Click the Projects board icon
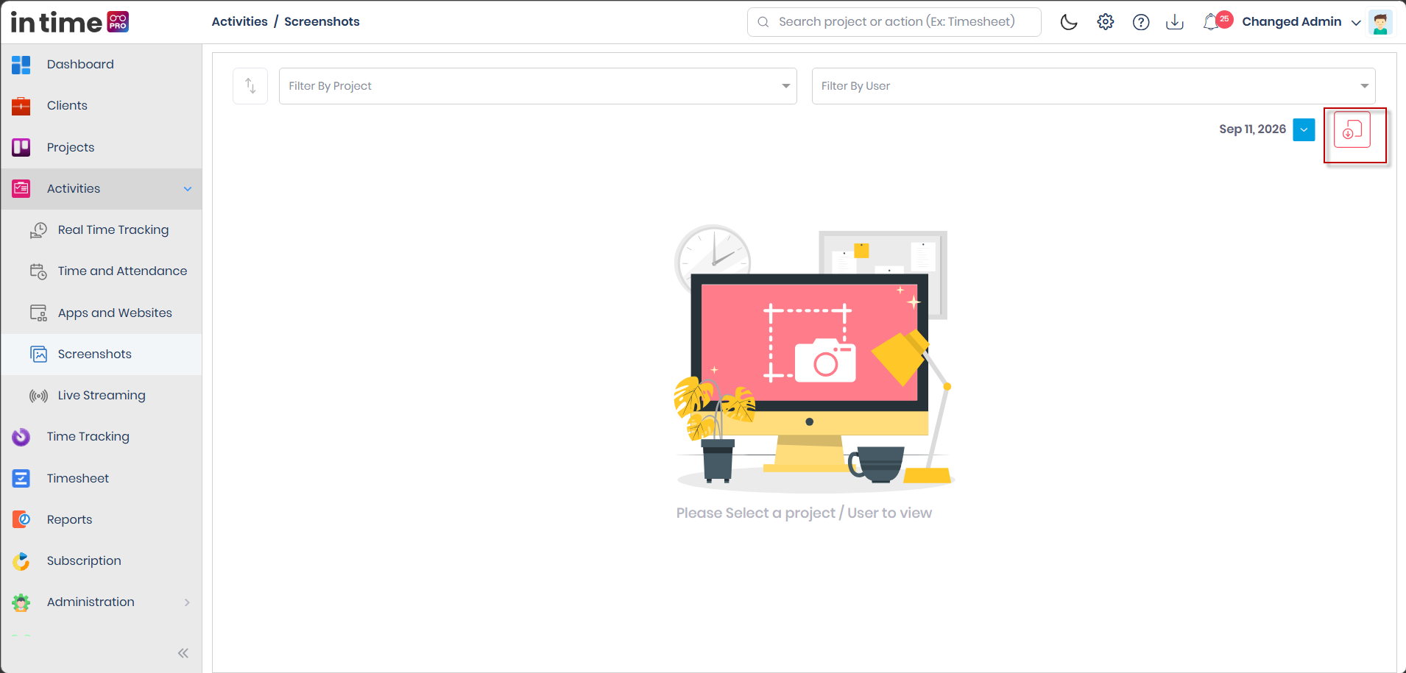1406x673 pixels. (x=21, y=147)
